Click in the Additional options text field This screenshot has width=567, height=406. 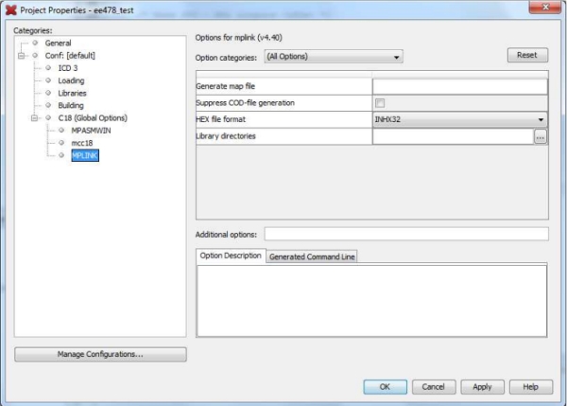click(405, 234)
